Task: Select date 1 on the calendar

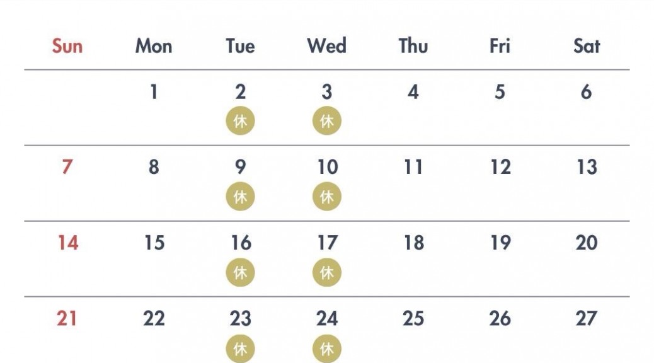Action: click(154, 92)
